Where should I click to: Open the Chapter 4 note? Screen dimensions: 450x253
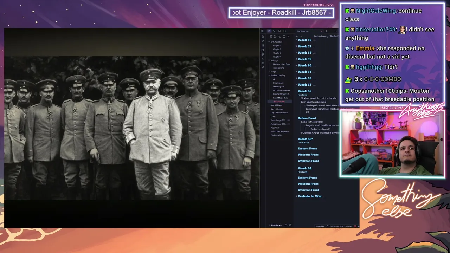(x=277, y=57)
